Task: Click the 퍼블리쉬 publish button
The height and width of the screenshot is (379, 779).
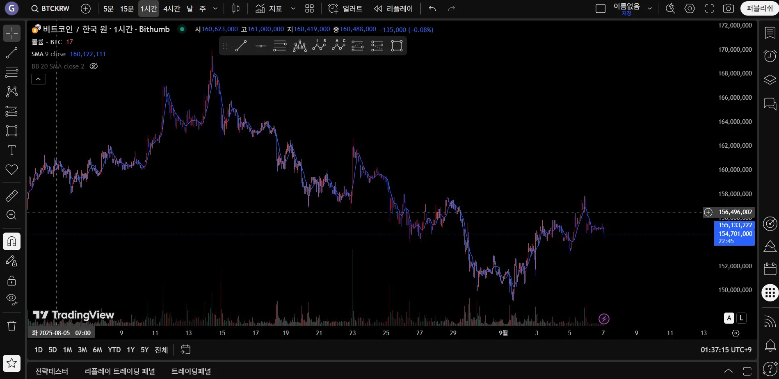Action: [759, 9]
